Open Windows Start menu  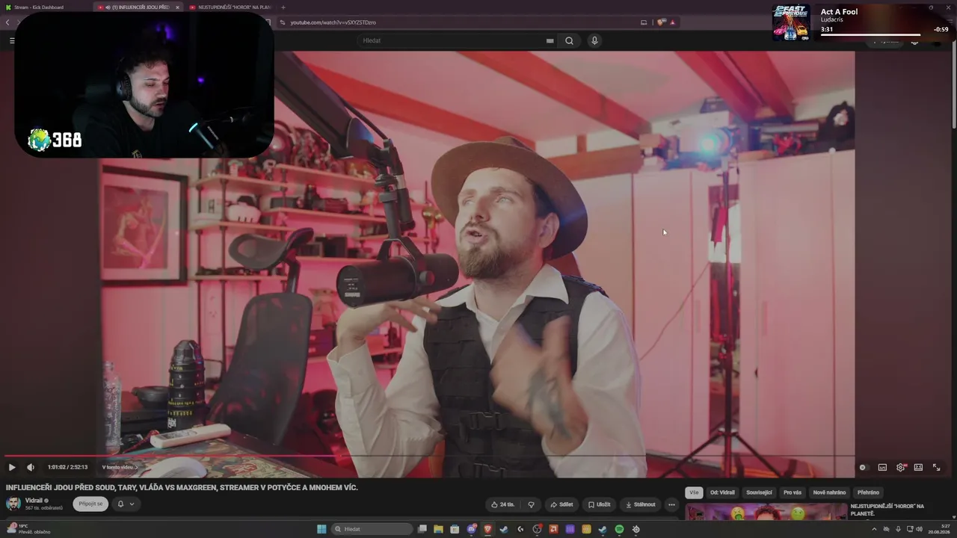(x=321, y=529)
